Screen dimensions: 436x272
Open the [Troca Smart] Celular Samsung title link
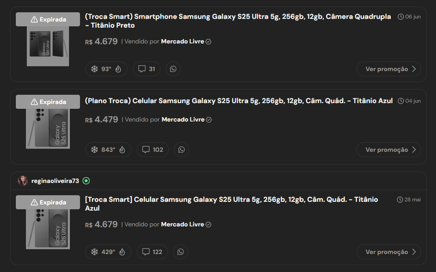click(x=231, y=203)
